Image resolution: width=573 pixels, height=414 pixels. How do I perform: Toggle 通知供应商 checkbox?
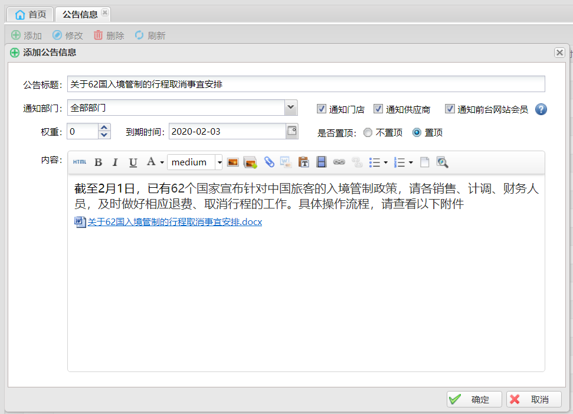(378, 109)
